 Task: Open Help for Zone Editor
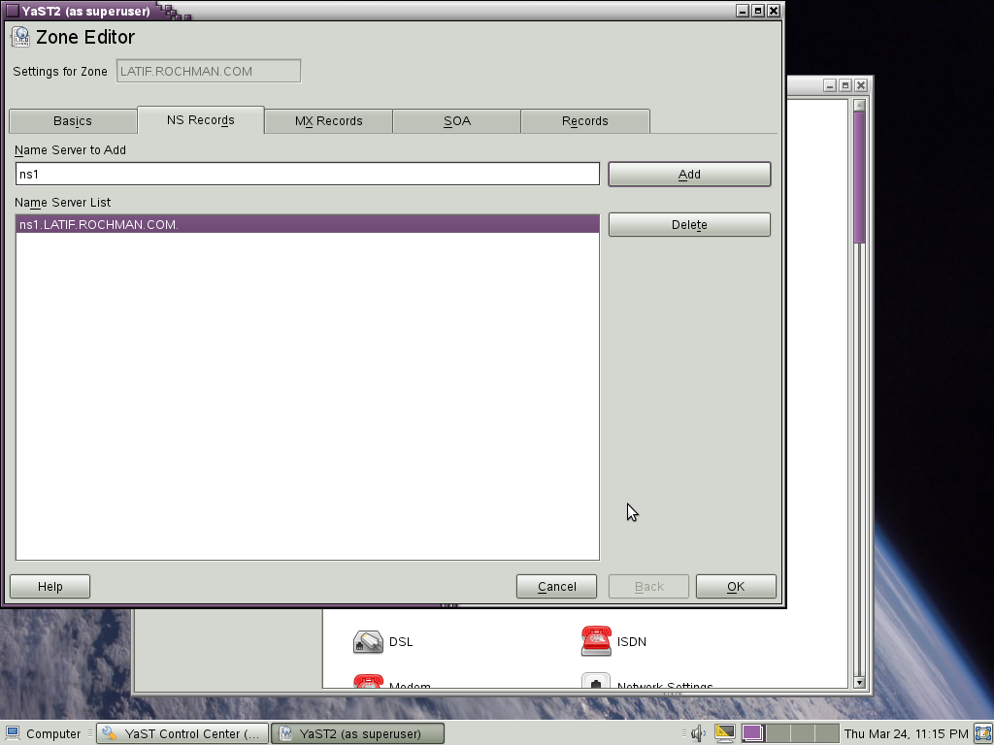click(50, 587)
